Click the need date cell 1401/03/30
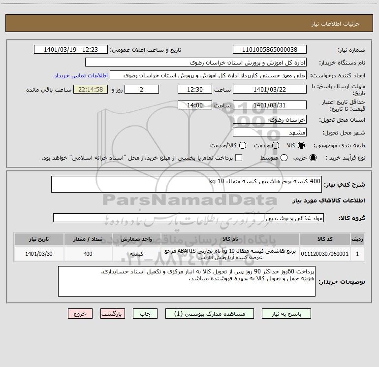The width and height of the screenshot is (379, 367). 39,254
